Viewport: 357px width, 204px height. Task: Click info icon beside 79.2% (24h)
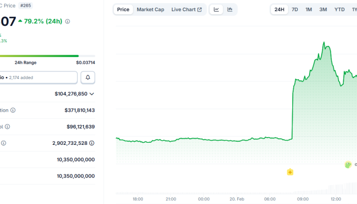click(68, 21)
